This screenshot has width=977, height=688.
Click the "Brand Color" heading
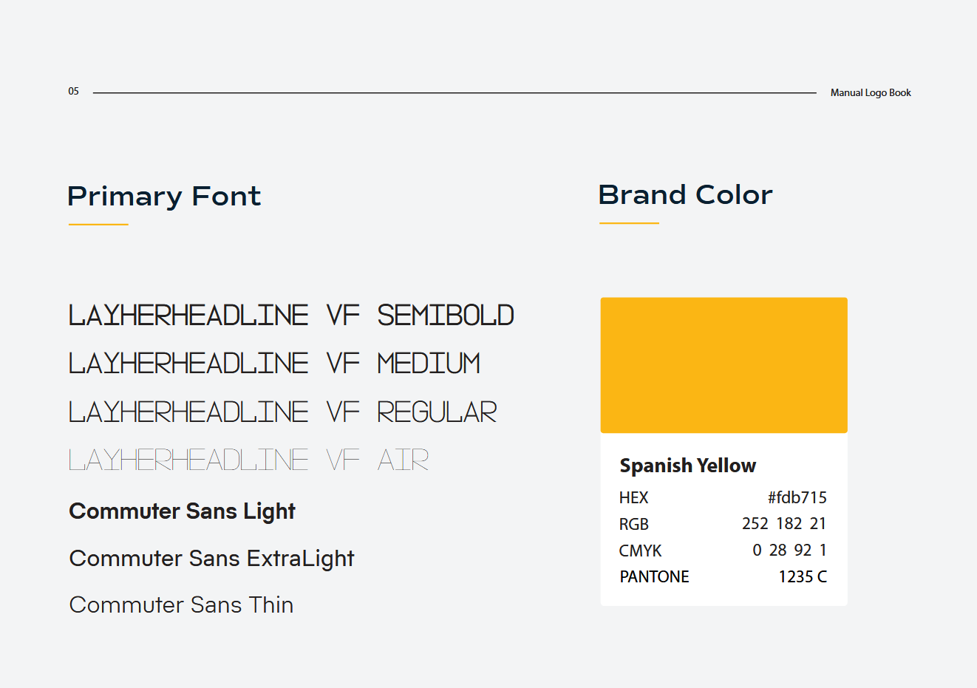(x=685, y=195)
